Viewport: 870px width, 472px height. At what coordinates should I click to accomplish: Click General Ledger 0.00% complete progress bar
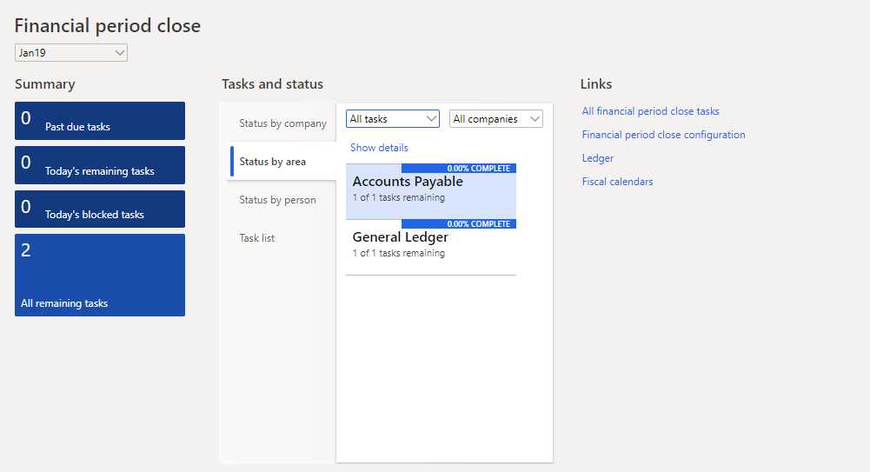tap(459, 224)
